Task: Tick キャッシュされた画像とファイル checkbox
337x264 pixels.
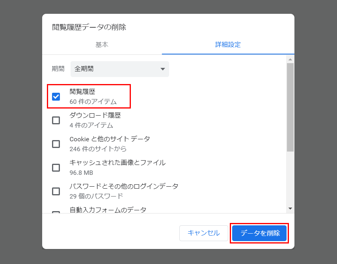Action: coord(56,168)
